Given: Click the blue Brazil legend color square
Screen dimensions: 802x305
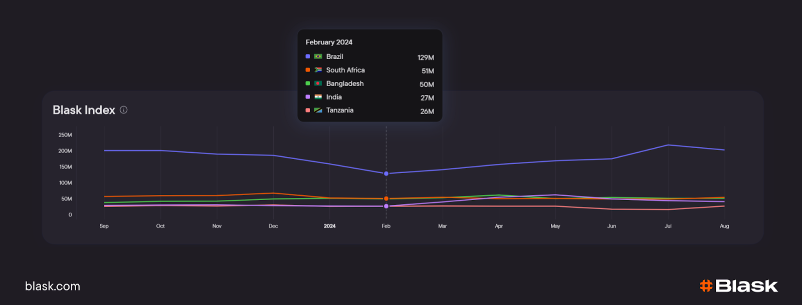Looking at the screenshot, I should tap(308, 56).
